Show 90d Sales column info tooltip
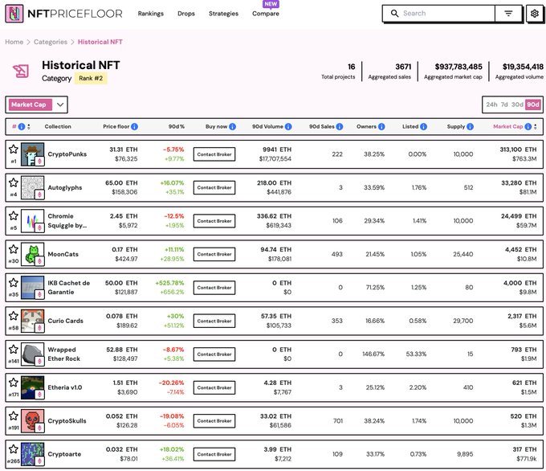The height and width of the screenshot is (471, 546). click(x=340, y=126)
